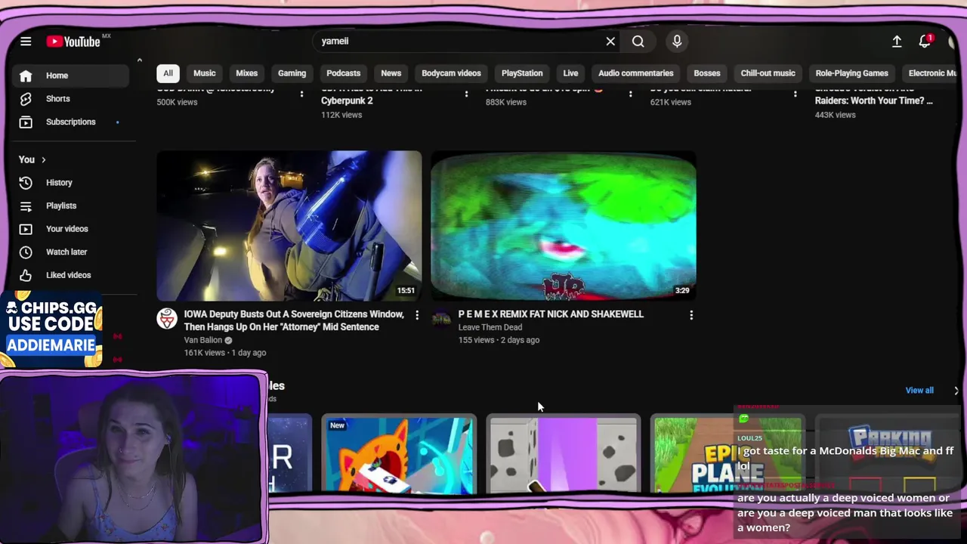Clear the search box text
The height and width of the screenshot is (544, 967).
point(610,42)
